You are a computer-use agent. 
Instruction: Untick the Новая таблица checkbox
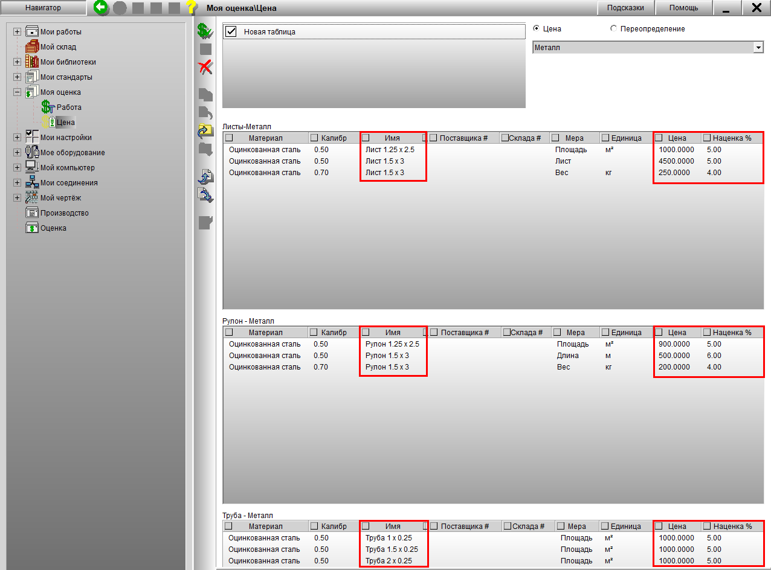click(230, 31)
